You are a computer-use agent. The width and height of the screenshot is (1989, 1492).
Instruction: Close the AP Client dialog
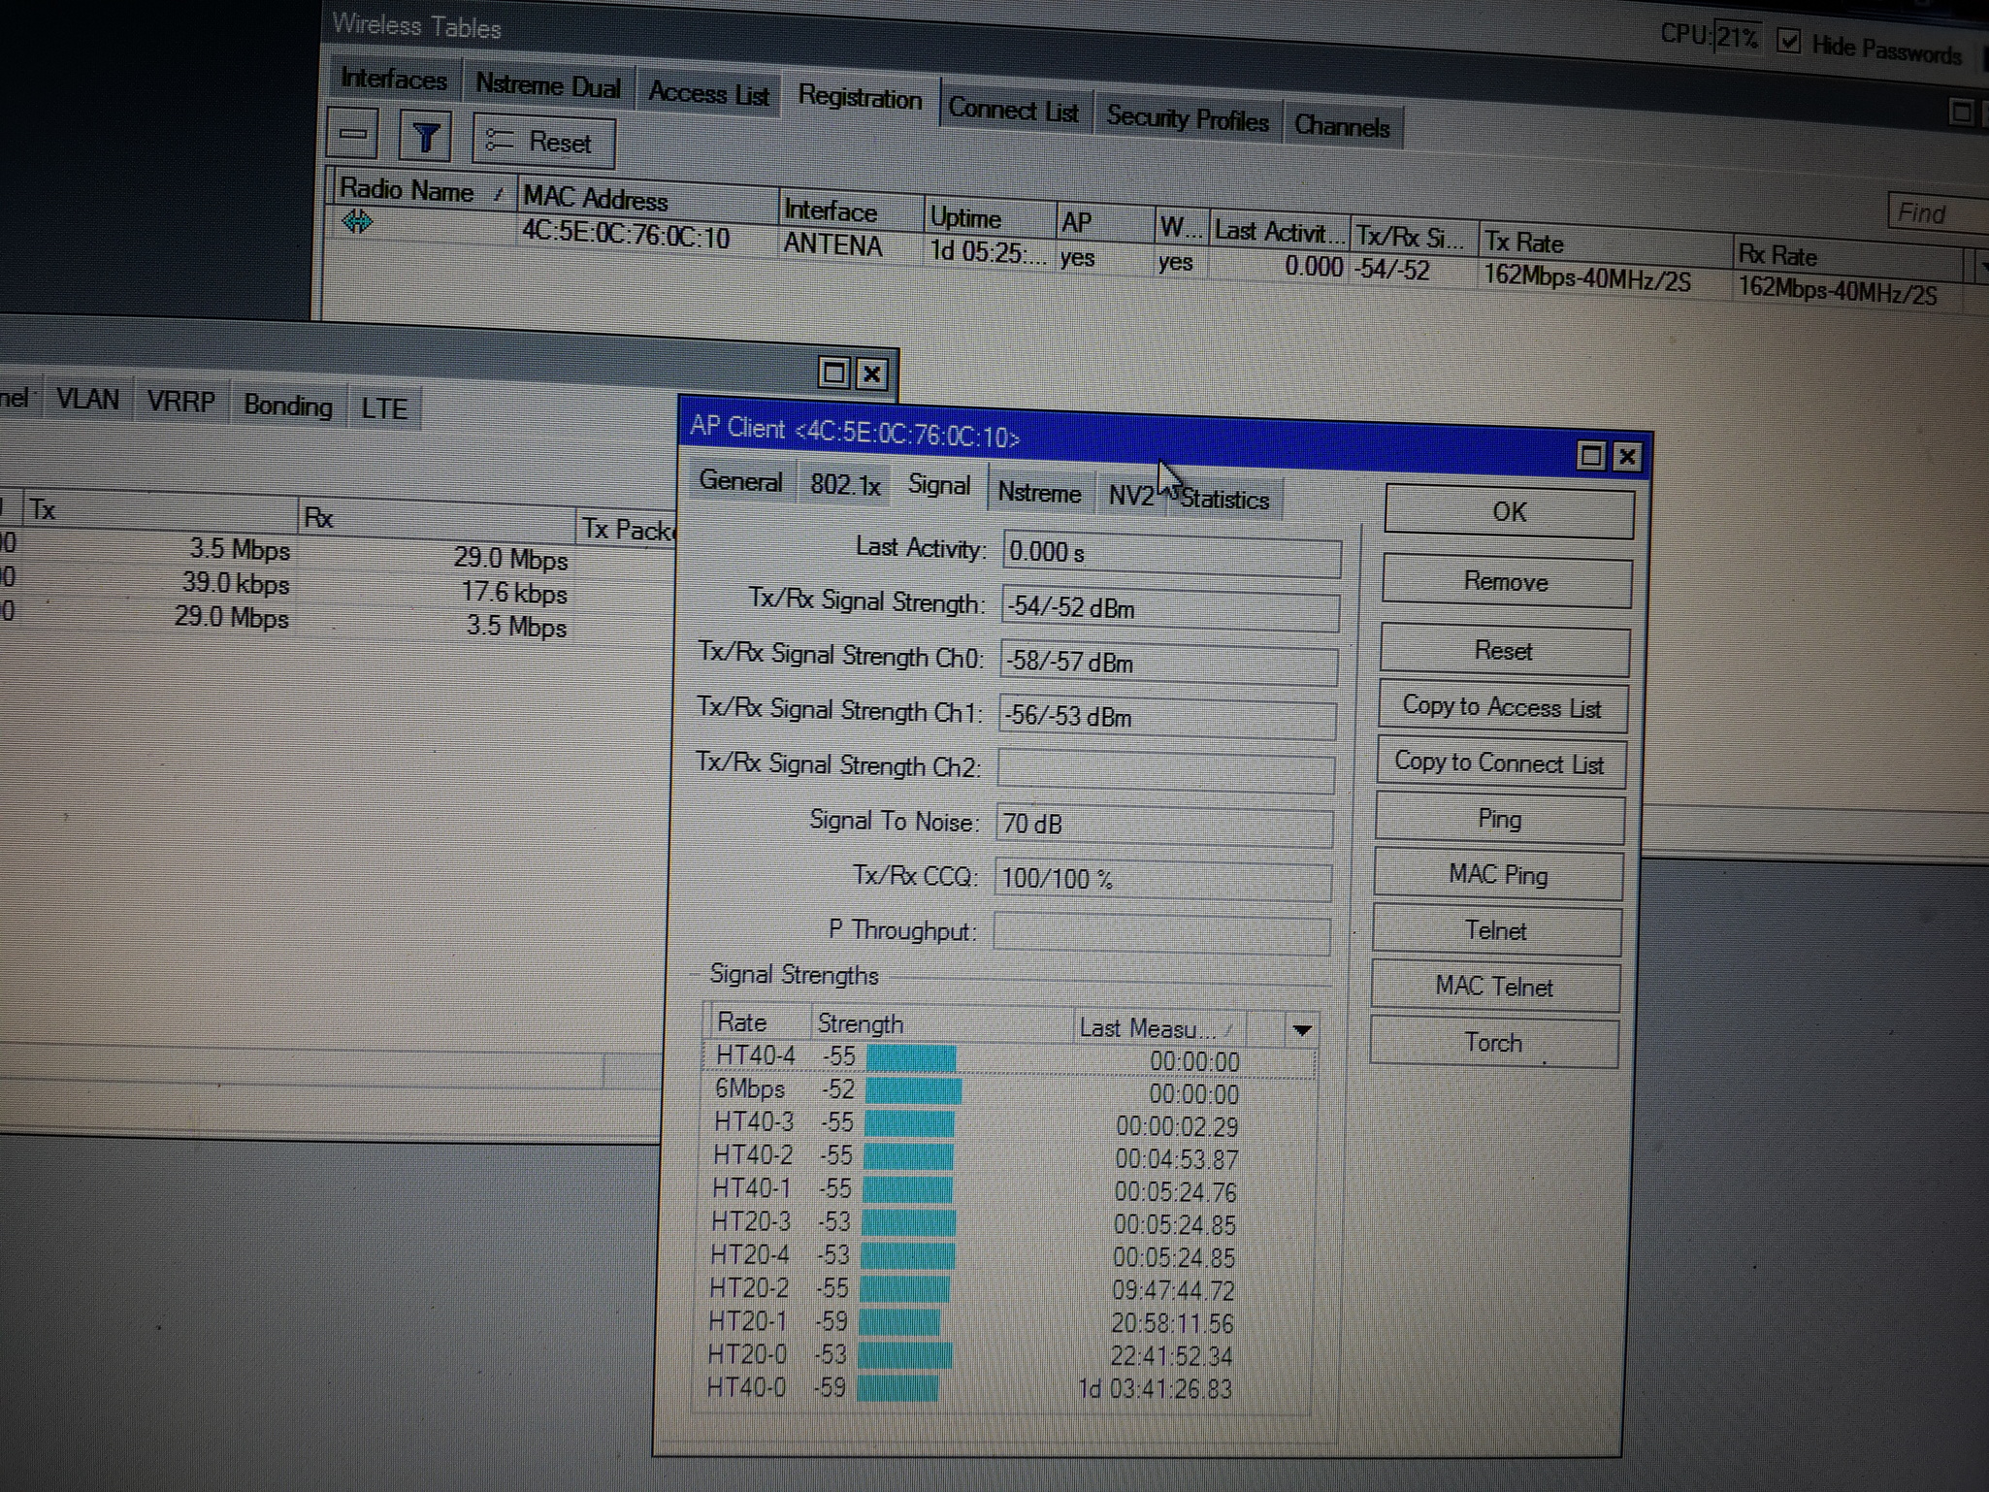1627,457
